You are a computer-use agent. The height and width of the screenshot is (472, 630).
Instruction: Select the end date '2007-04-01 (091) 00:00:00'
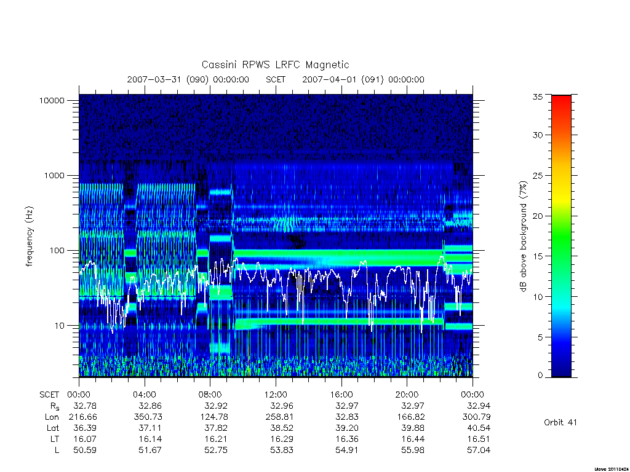(x=363, y=79)
